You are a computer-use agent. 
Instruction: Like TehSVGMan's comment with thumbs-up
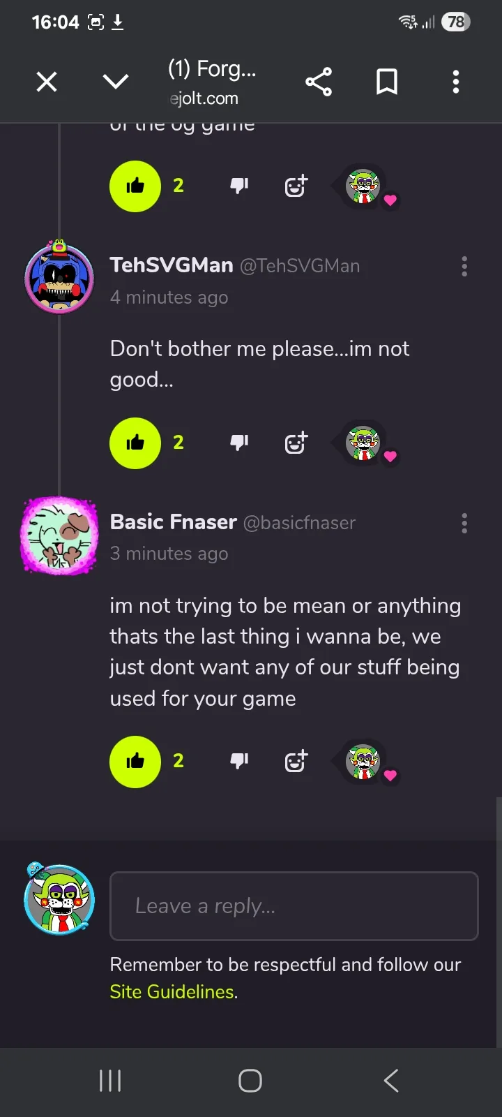coord(135,443)
